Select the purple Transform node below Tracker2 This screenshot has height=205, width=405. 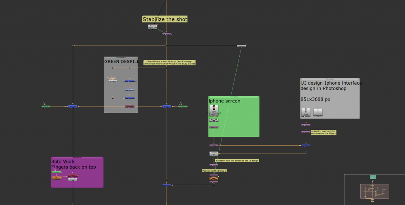(x=167, y=34)
